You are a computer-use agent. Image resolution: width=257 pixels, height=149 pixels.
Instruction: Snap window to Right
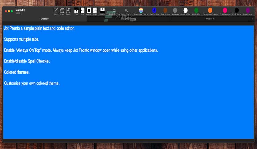click(95, 10)
